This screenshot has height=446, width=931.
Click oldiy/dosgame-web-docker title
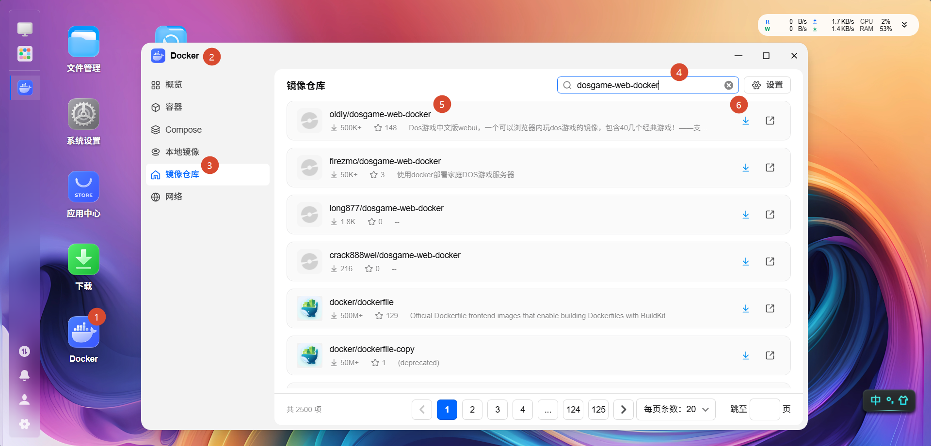click(380, 114)
